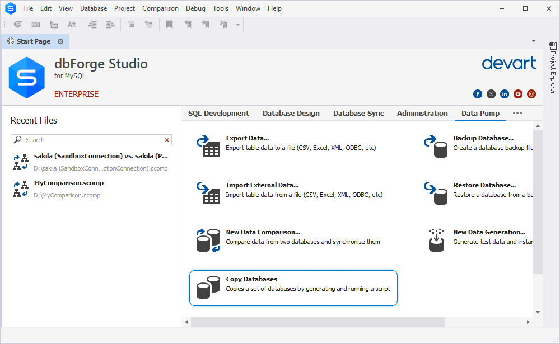Switch to Database Sync tab
Screen dimensions: 560x344
pos(358,113)
